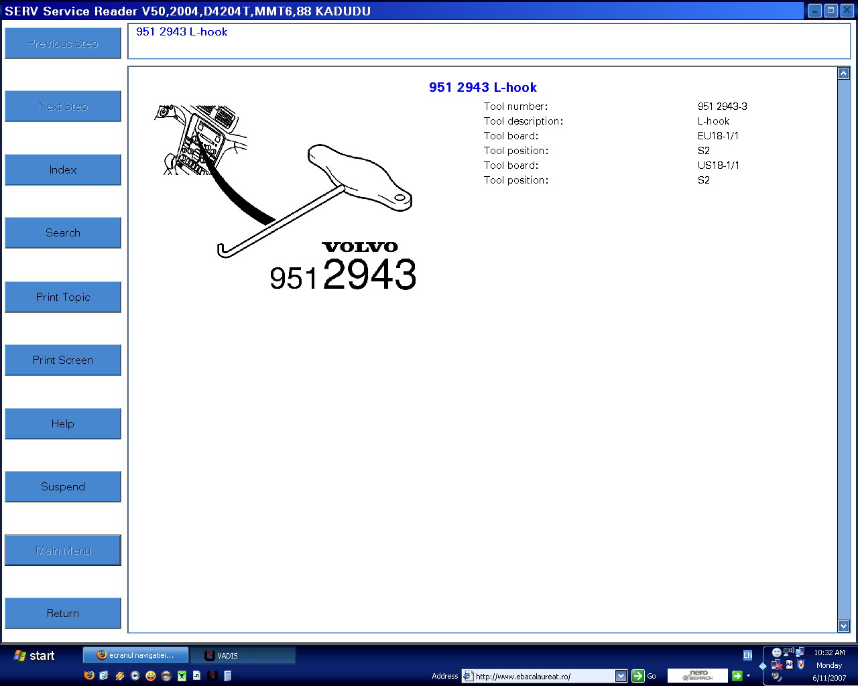Click the Return button
The width and height of the screenshot is (858, 686).
pos(63,614)
